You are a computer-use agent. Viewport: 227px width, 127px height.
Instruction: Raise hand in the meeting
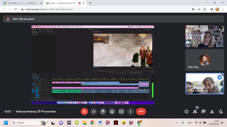pyautogui.click(x=103, y=112)
